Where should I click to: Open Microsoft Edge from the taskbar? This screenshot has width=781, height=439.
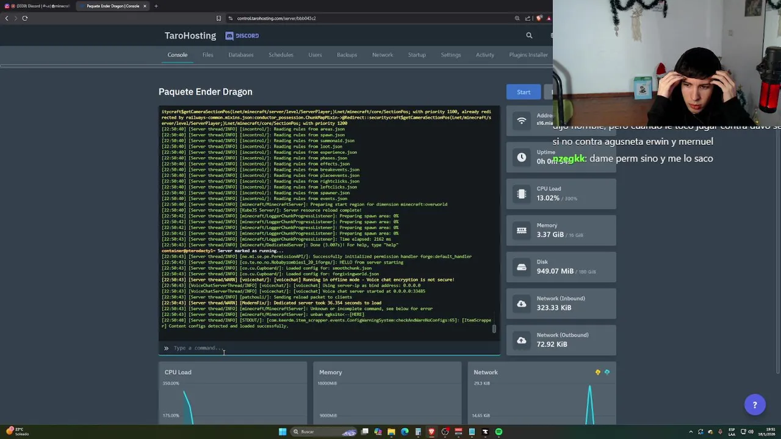[x=405, y=432]
